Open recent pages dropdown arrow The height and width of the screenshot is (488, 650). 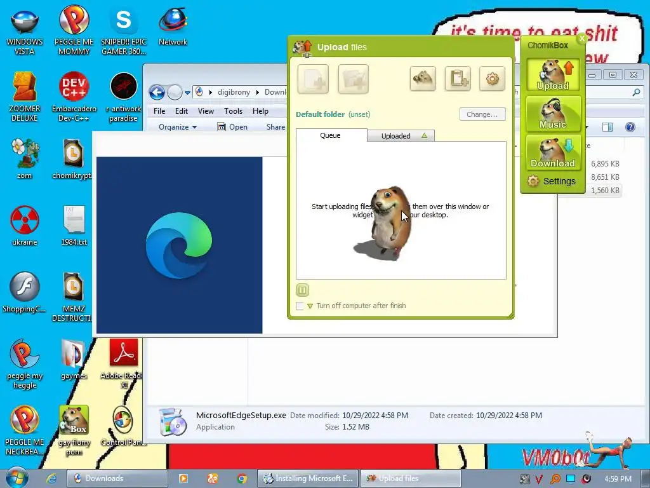pyautogui.click(x=187, y=93)
